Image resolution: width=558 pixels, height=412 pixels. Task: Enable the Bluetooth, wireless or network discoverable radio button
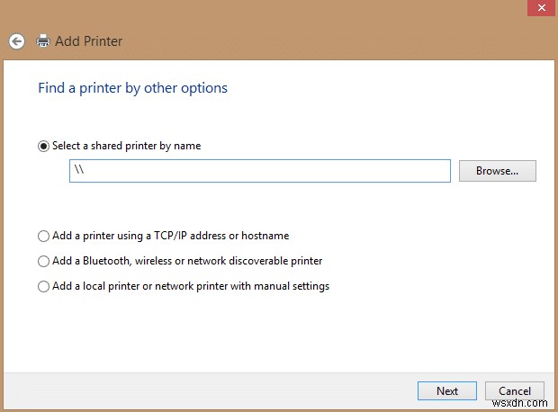[43, 261]
